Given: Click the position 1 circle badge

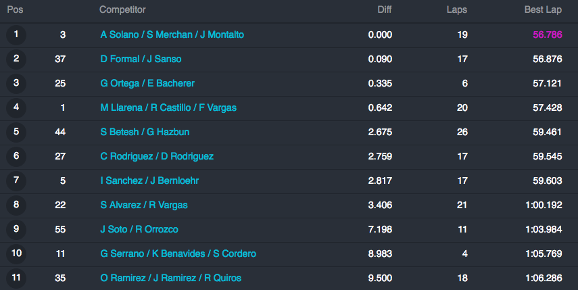Looking at the screenshot, I should (16, 35).
